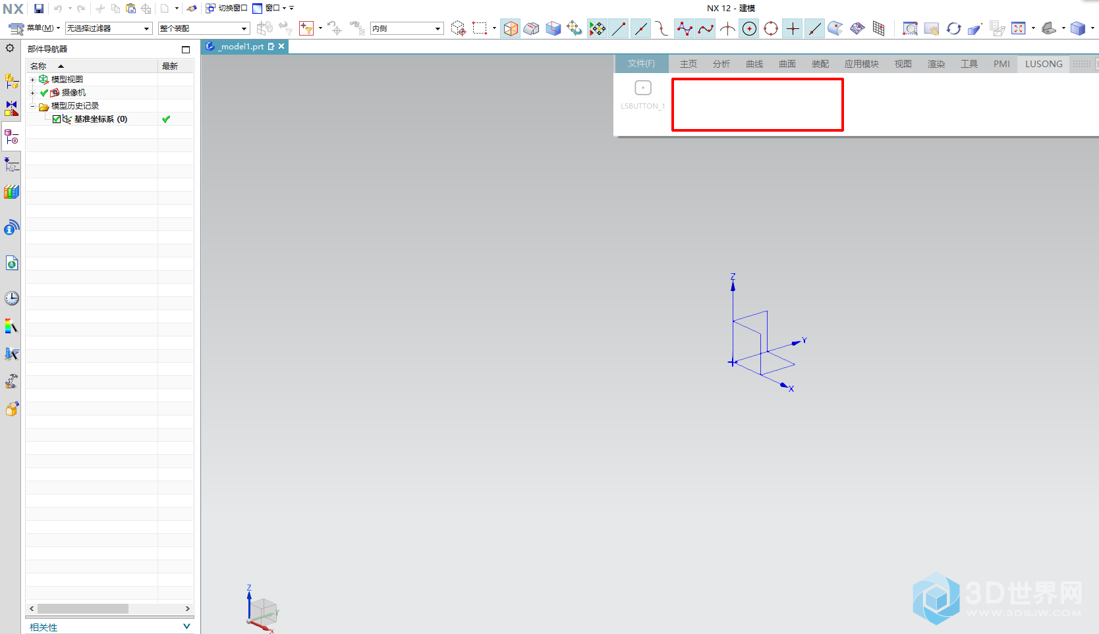This screenshot has height=634, width=1099.
Task: Open the selection filter dropdown
Action: click(109, 28)
